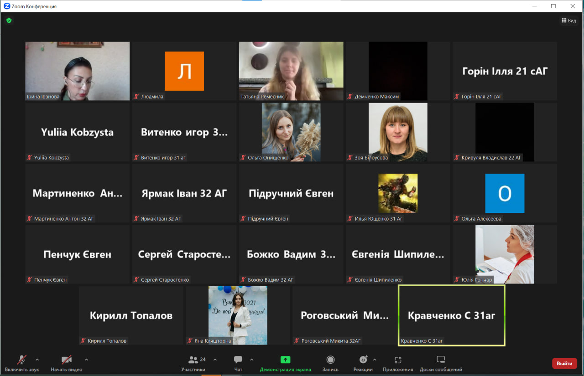
Task: Open Доски сообщений whiteboards
Action: [x=441, y=363]
